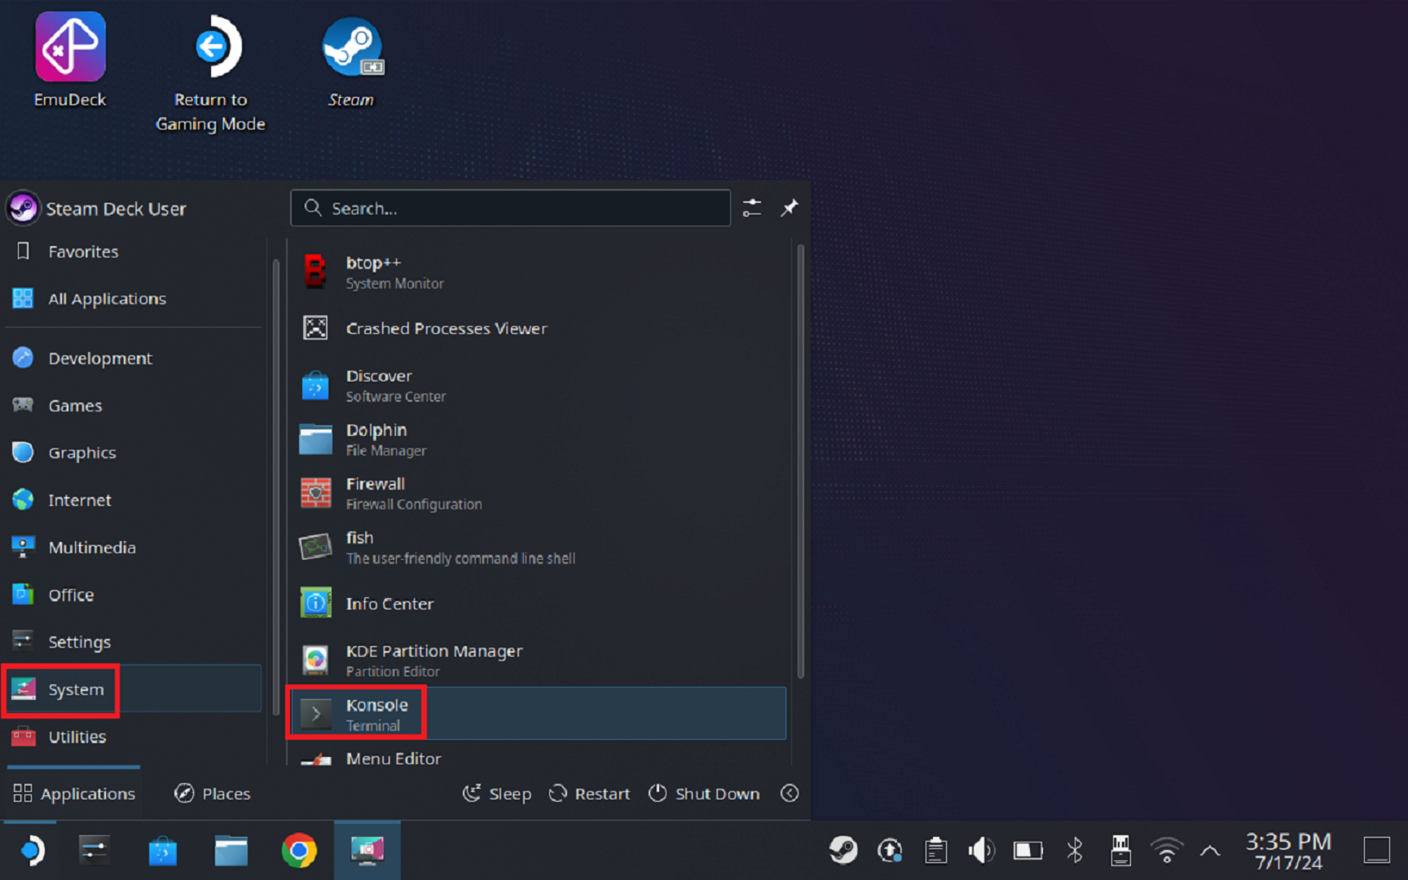Select the Favorites category
The width and height of the screenshot is (1408, 880).
pos(134,252)
